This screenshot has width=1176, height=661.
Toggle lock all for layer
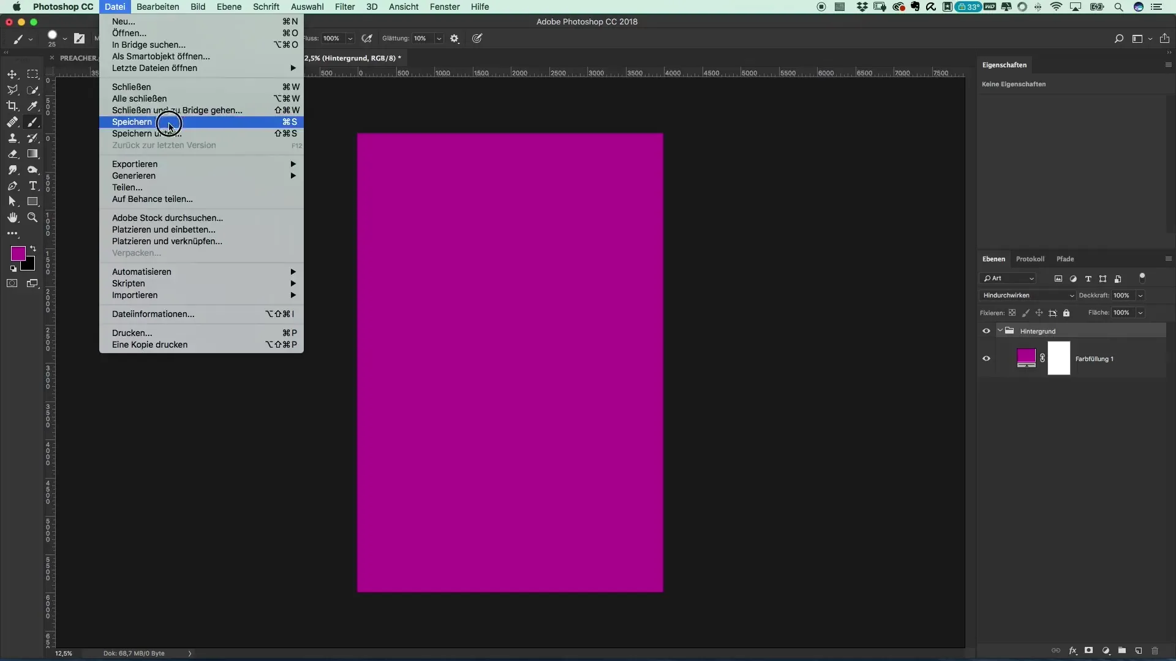coord(1066,313)
